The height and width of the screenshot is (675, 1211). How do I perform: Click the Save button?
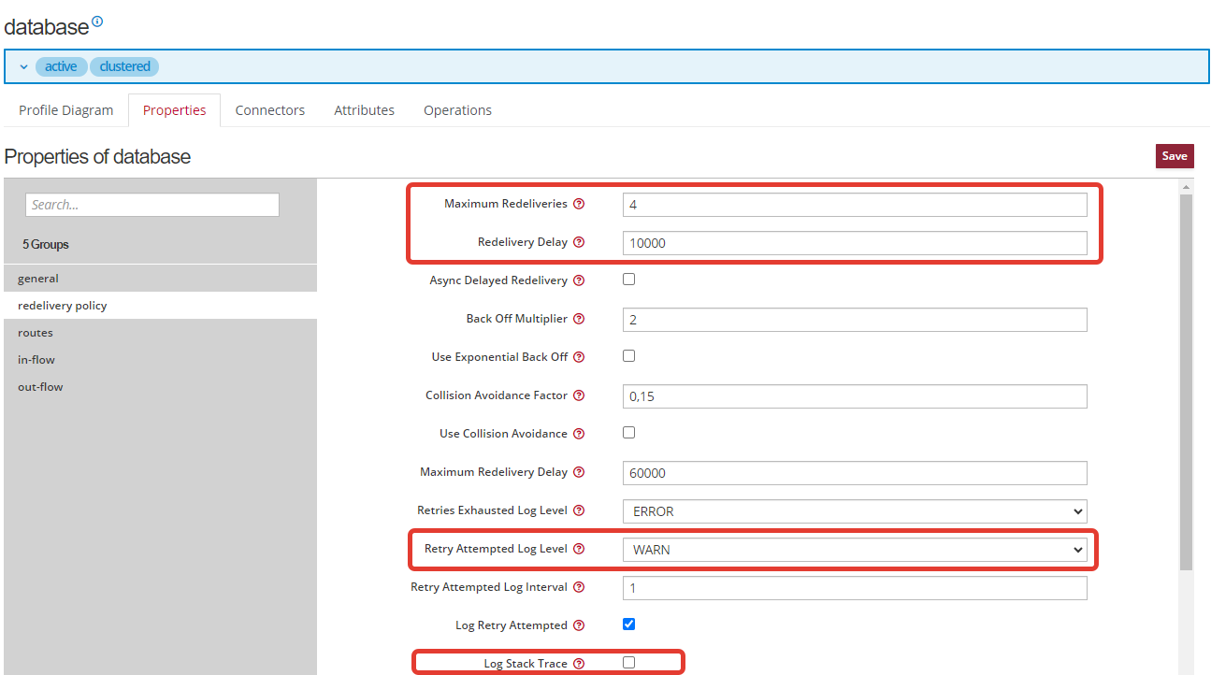tap(1174, 156)
